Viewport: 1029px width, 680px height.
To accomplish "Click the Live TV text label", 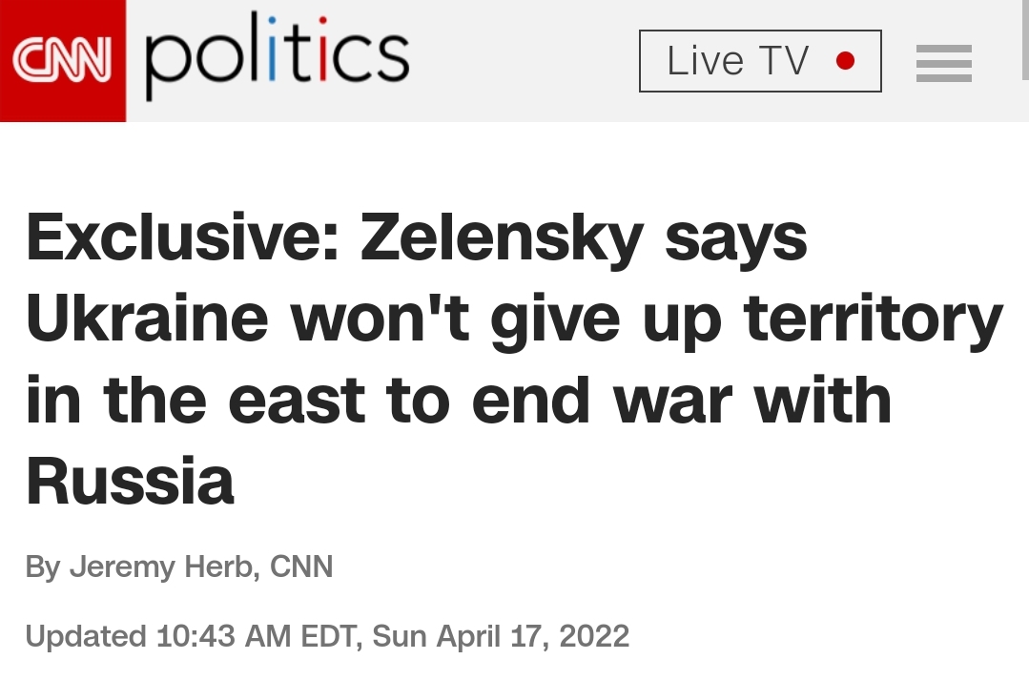I will 737,61.
